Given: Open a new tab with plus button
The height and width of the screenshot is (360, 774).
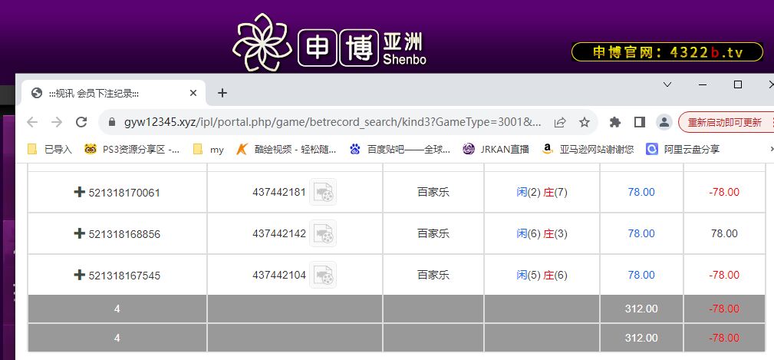Looking at the screenshot, I should [x=222, y=93].
